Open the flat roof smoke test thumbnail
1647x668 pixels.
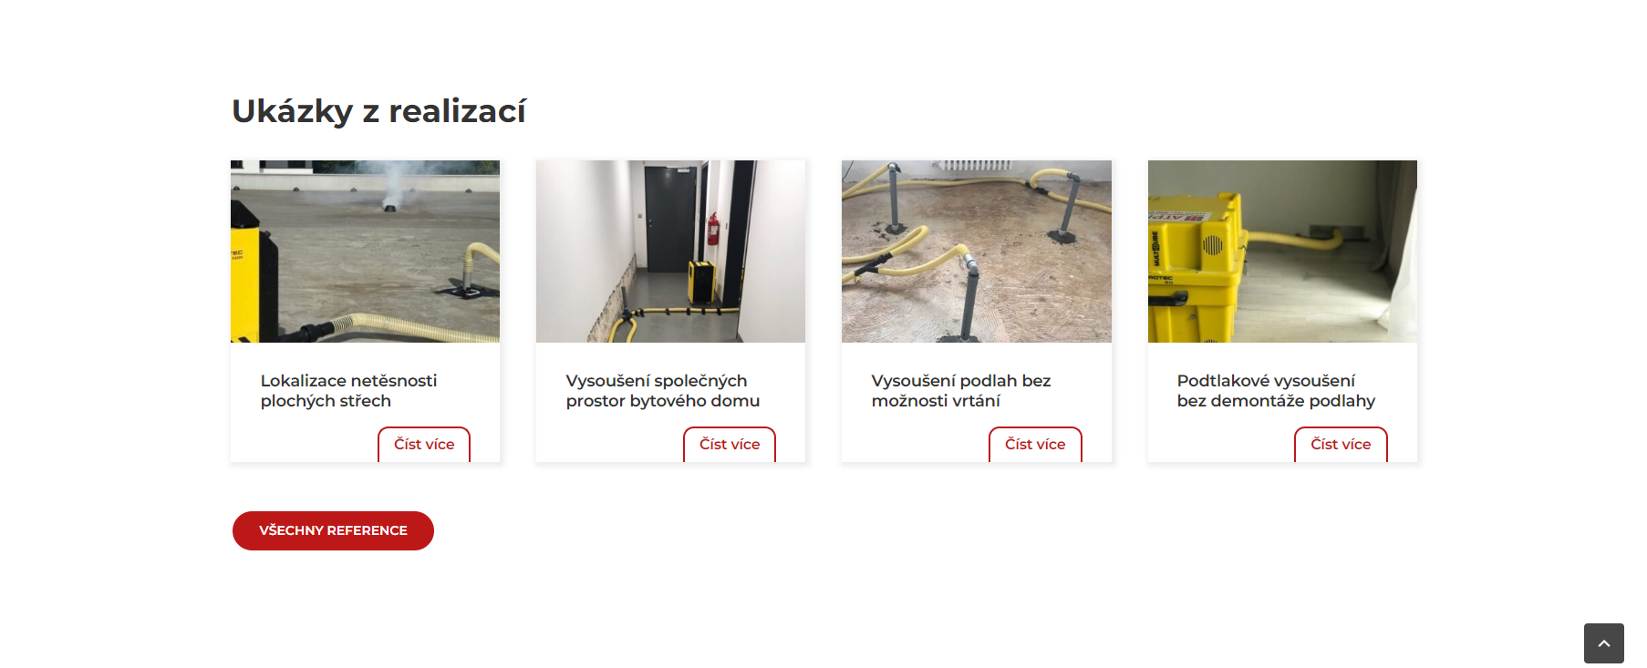click(365, 252)
